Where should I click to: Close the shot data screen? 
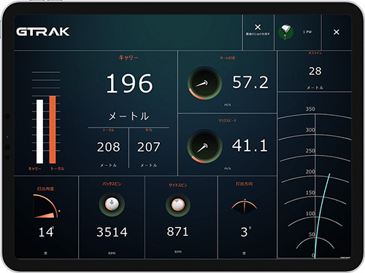tap(337, 32)
